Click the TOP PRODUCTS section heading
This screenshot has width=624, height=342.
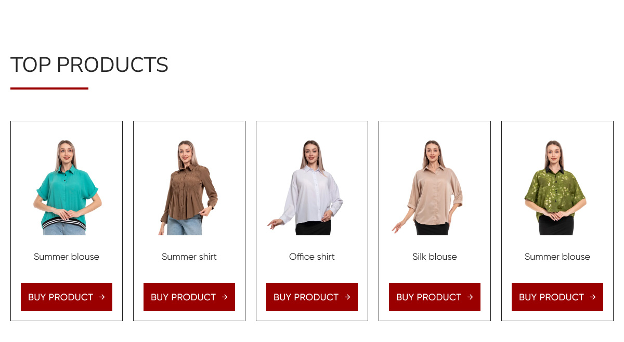(89, 65)
